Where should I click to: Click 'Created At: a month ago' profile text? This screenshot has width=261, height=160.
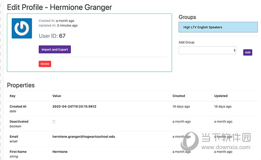(57, 21)
